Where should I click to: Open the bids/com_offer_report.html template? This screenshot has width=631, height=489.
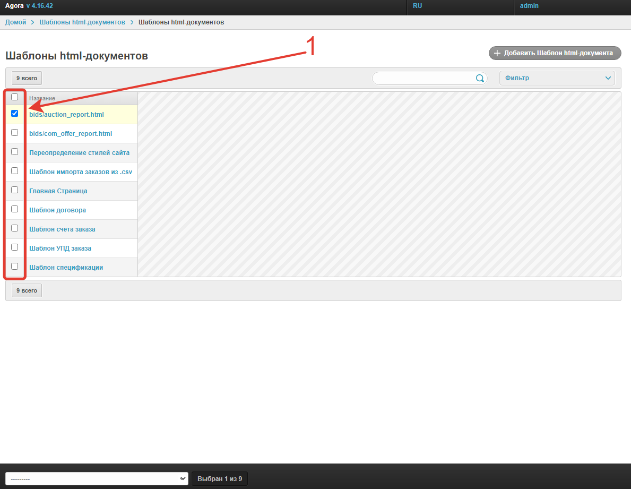point(71,134)
